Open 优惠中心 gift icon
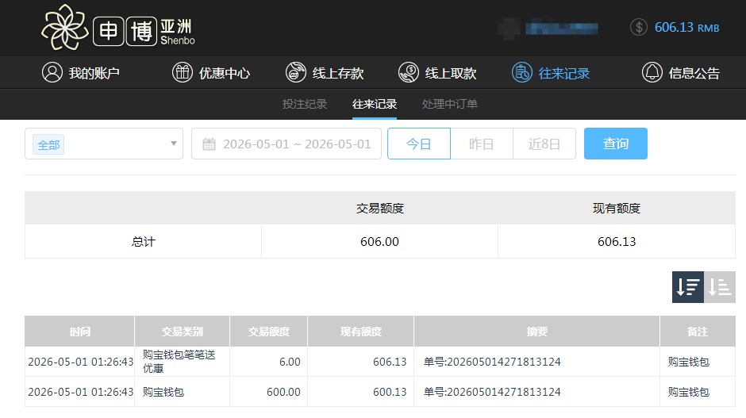Image resolution: width=746 pixels, height=418 pixels. pyautogui.click(x=183, y=73)
